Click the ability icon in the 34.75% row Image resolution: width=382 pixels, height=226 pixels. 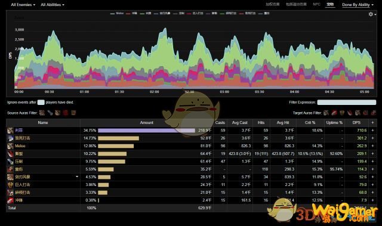click(10, 131)
